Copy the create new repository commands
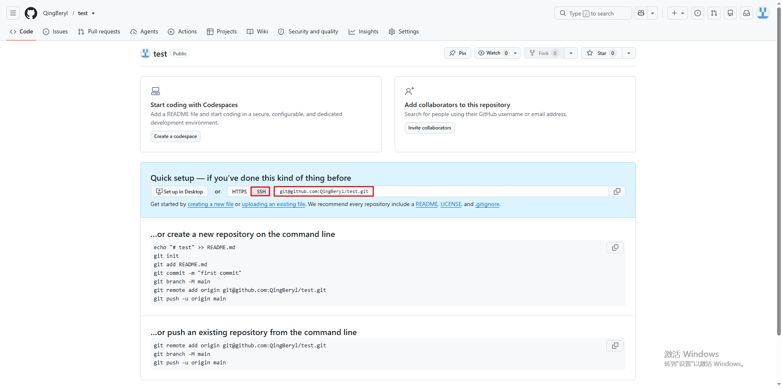 pos(615,248)
